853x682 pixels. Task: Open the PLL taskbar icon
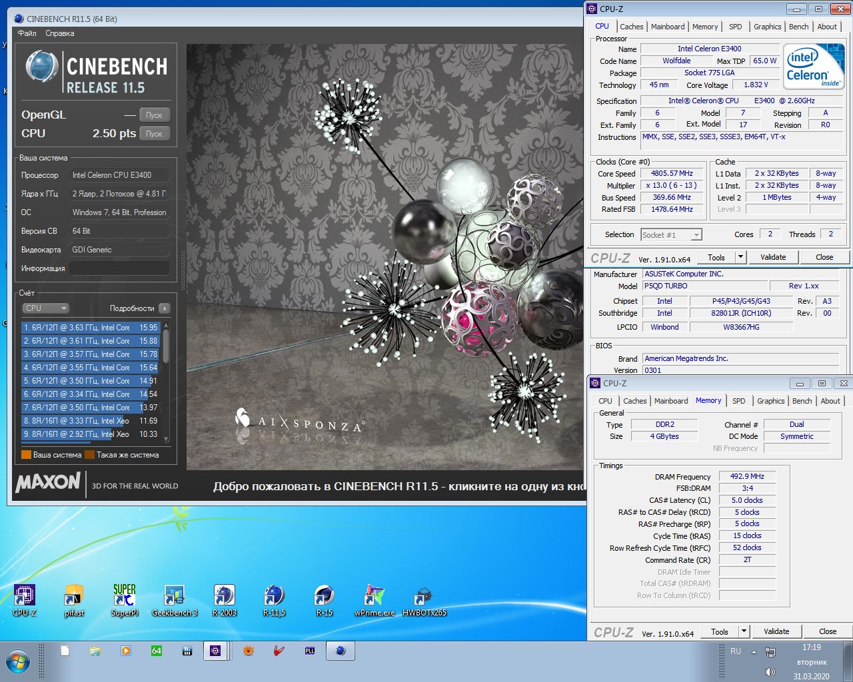(310, 651)
